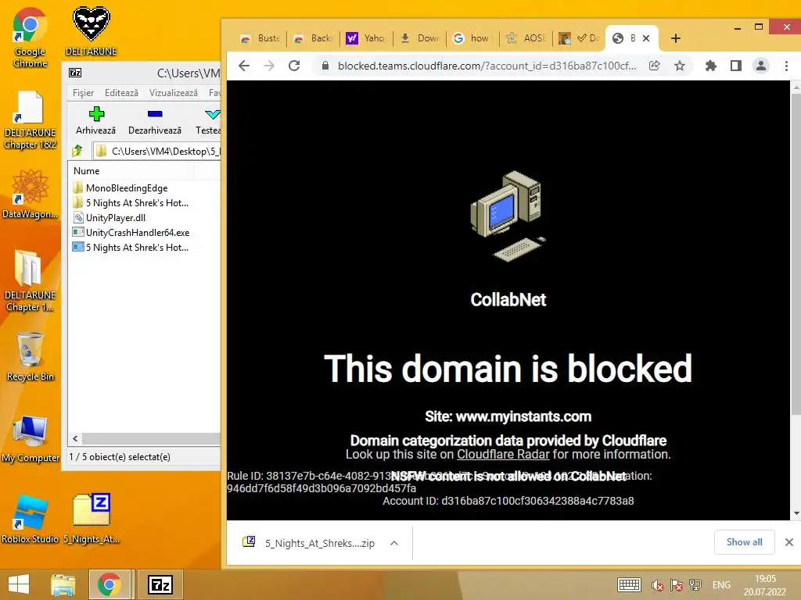Open Chrome three-dot menu
This screenshot has width=801, height=600.
coord(786,66)
